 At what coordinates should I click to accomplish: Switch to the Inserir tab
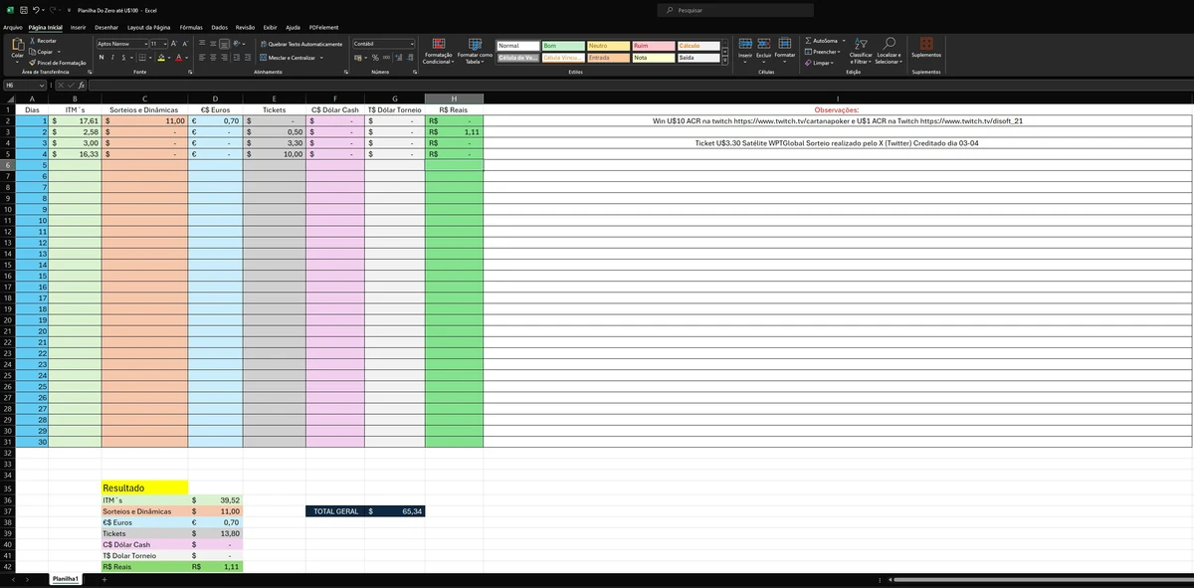(x=78, y=27)
